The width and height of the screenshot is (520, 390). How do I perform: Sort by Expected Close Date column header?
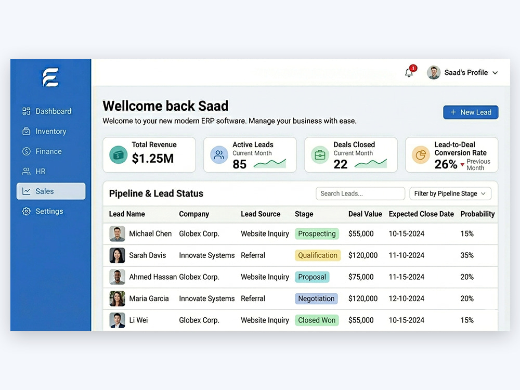(421, 214)
